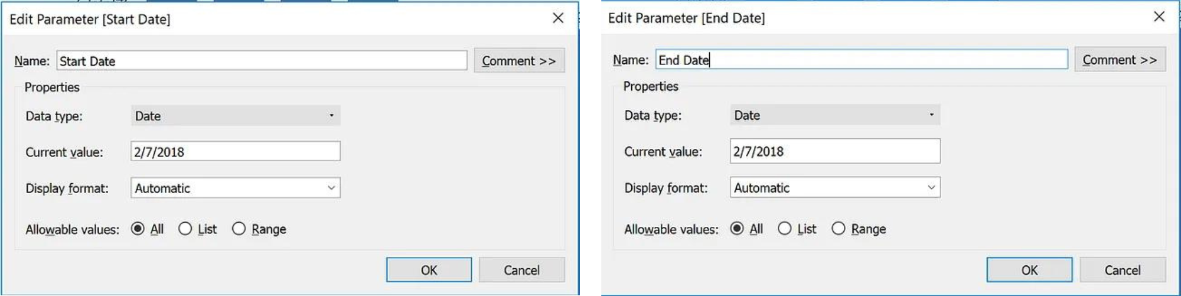Open Data type dropdown in Start Date dialog
The height and width of the screenshot is (296, 1181).
tap(236, 116)
